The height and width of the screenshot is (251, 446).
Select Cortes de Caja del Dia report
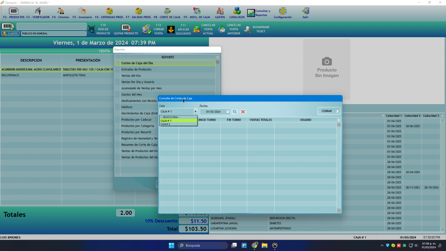[165, 63]
